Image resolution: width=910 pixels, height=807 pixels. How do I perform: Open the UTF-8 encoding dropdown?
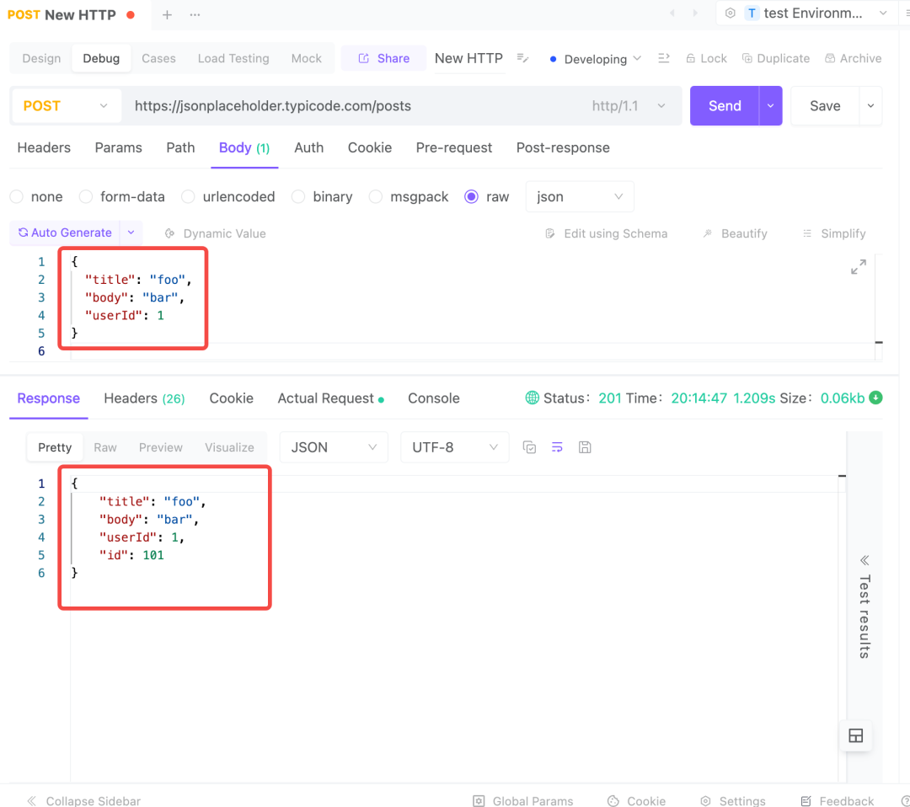pos(454,447)
